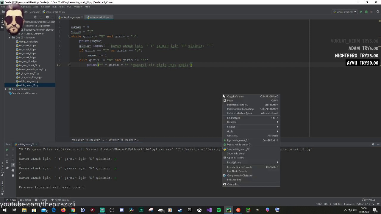Open Scratches and Consoles node
This screenshot has width=381, height=214.
click(24, 93)
